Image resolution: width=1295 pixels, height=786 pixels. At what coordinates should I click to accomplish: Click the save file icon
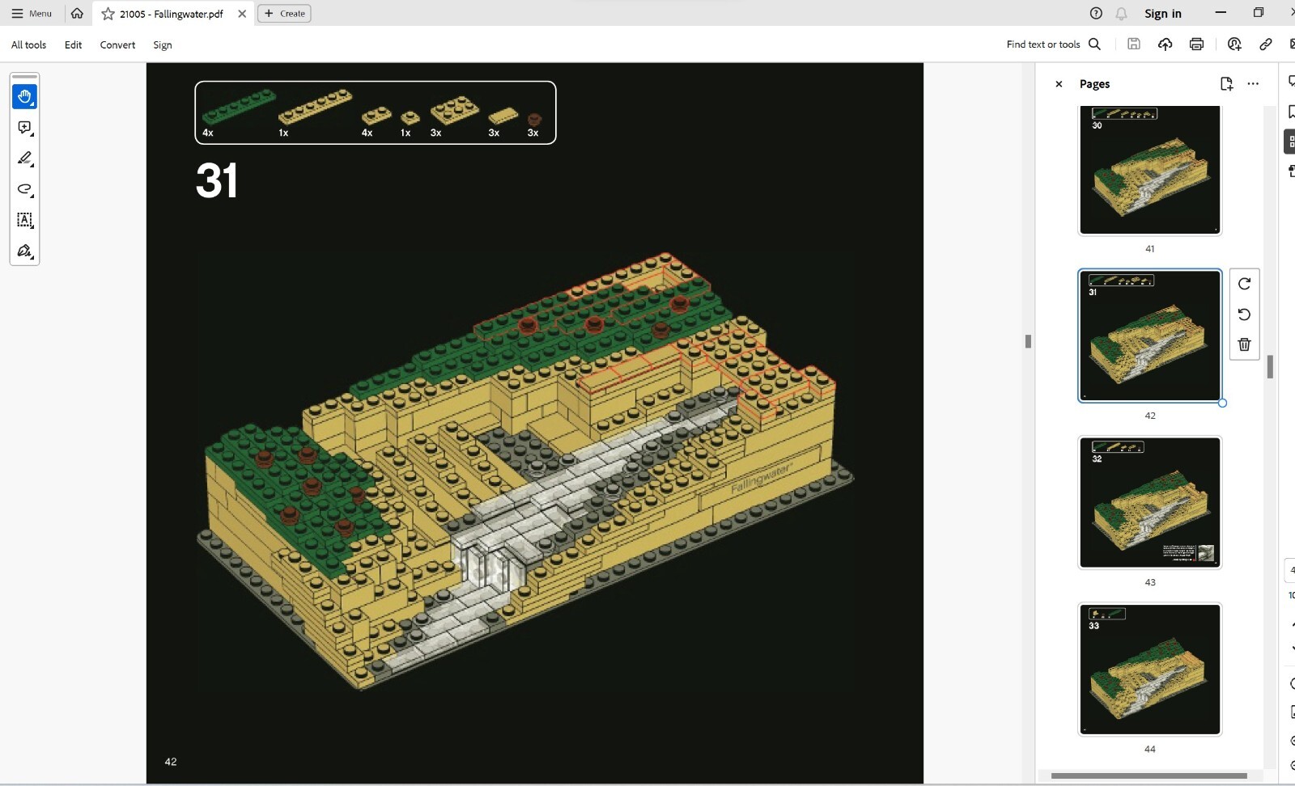(1134, 44)
